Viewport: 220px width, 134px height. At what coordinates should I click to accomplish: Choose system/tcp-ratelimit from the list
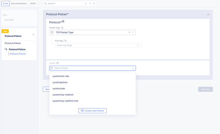[63, 95]
